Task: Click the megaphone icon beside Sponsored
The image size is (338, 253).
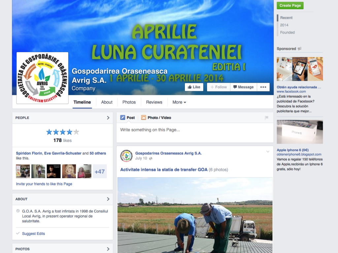Action: pyautogui.click(x=299, y=49)
